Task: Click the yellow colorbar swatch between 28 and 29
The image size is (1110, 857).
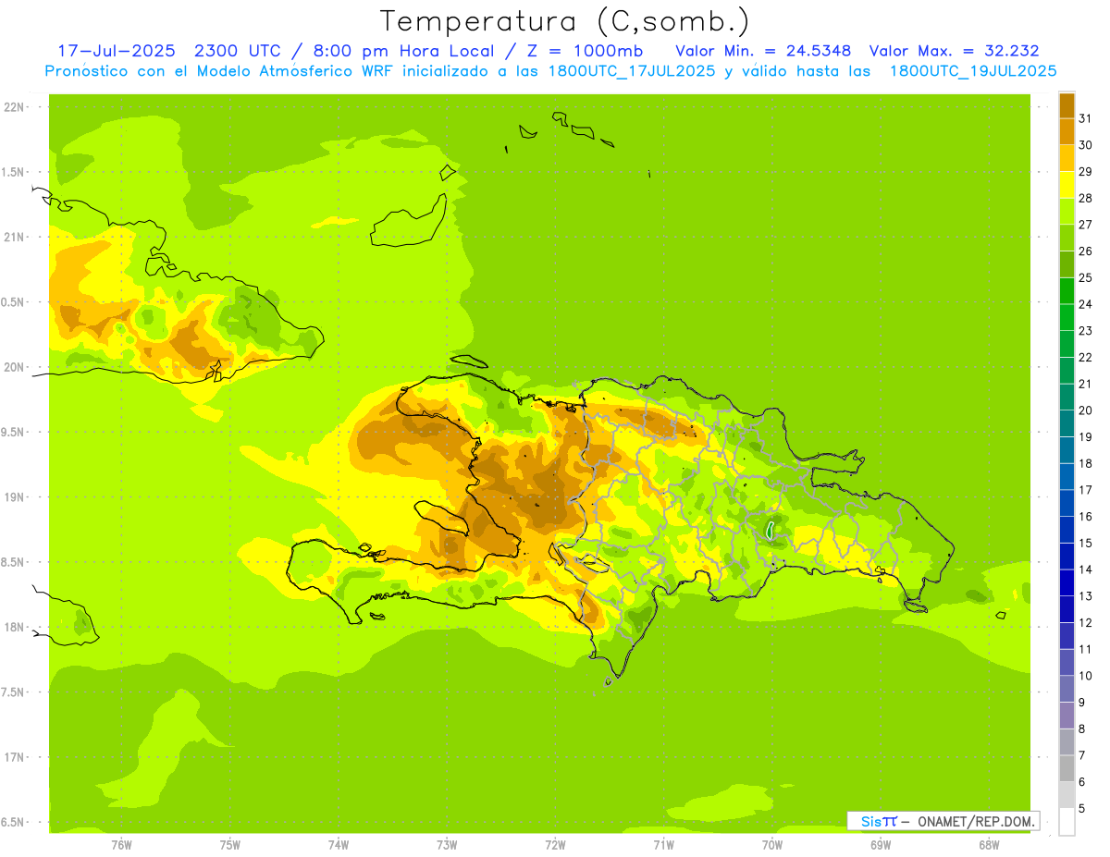Action: tap(1067, 185)
